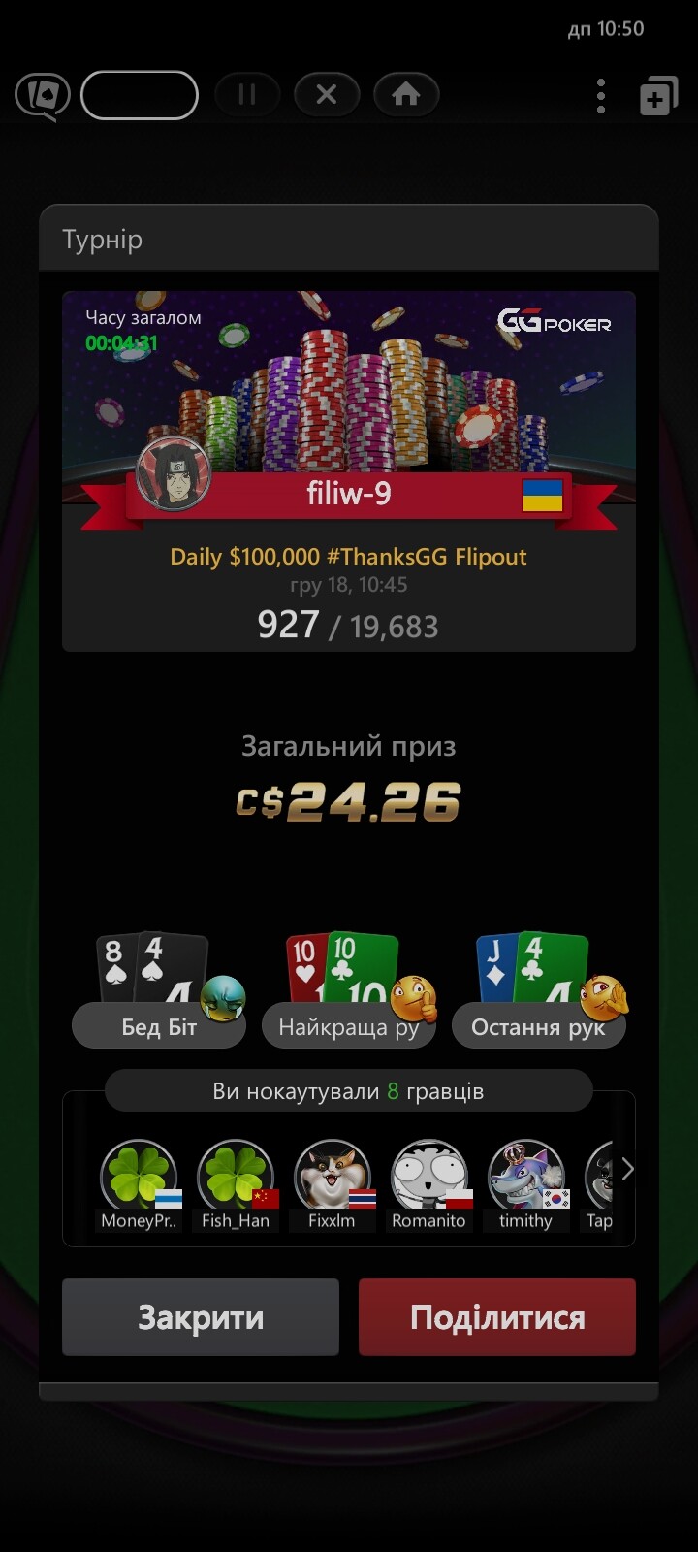
Task: Go to lobby via the home icon
Action: [406, 95]
